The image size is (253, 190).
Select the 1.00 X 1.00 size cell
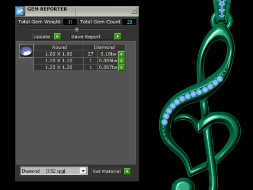59,54
